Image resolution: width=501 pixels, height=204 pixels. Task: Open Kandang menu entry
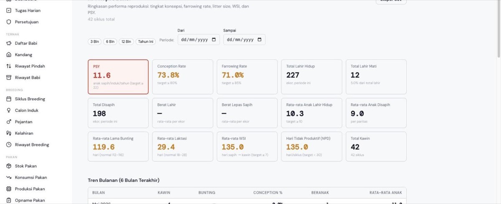click(x=23, y=55)
